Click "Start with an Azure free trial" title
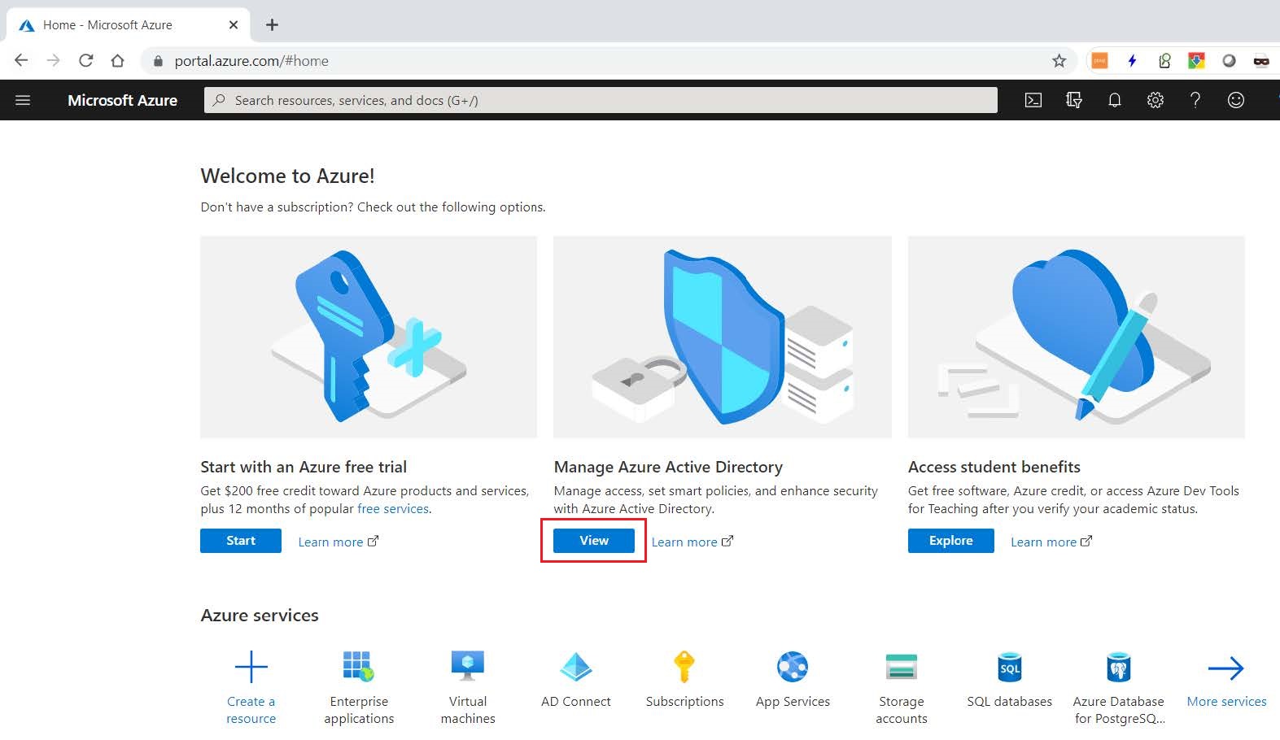This screenshot has width=1280, height=740. click(x=304, y=467)
